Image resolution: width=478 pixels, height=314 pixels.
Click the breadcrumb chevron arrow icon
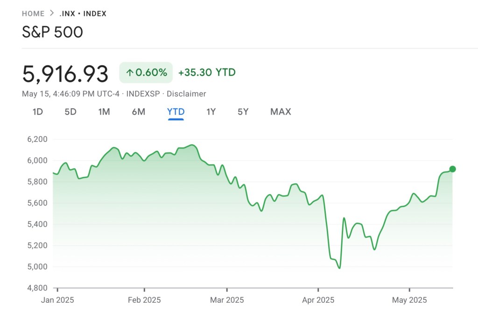(52, 14)
